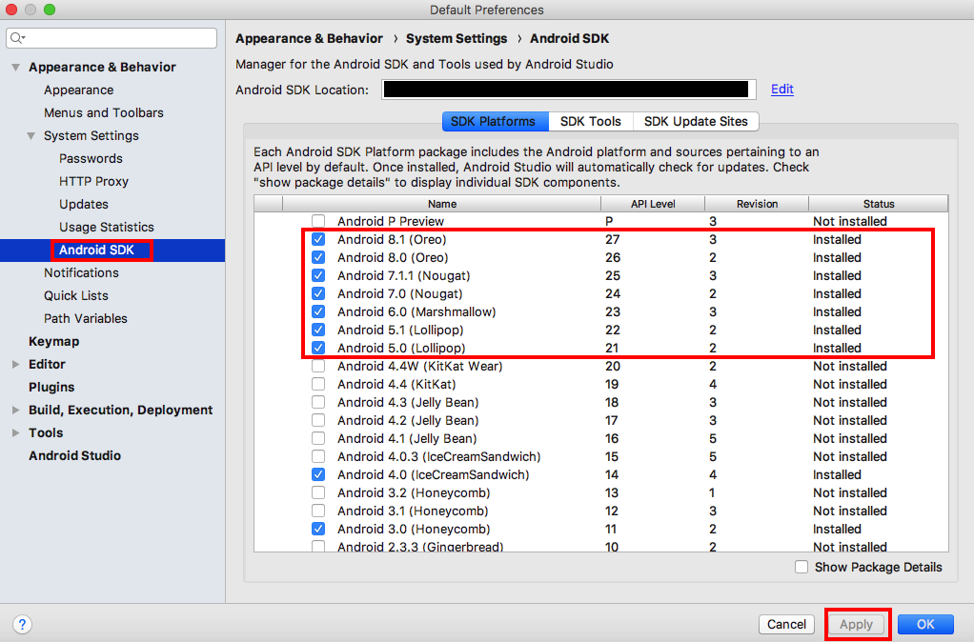Select Android Studio settings item
974x642 pixels.
pyautogui.click(x=74, y=455)
